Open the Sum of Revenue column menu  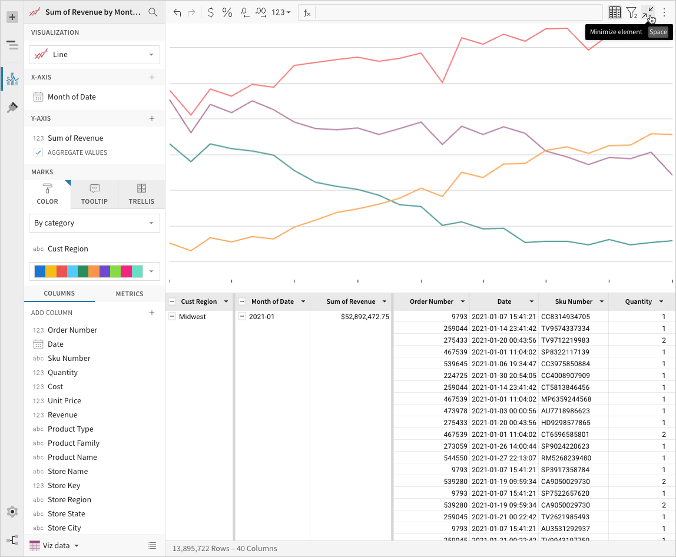[384, 302]
